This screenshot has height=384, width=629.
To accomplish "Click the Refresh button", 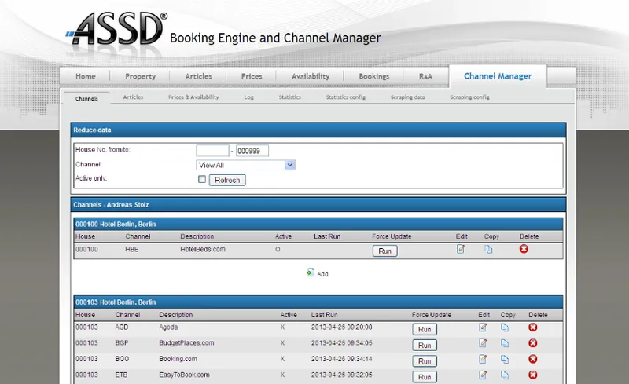I will [227, 180].
